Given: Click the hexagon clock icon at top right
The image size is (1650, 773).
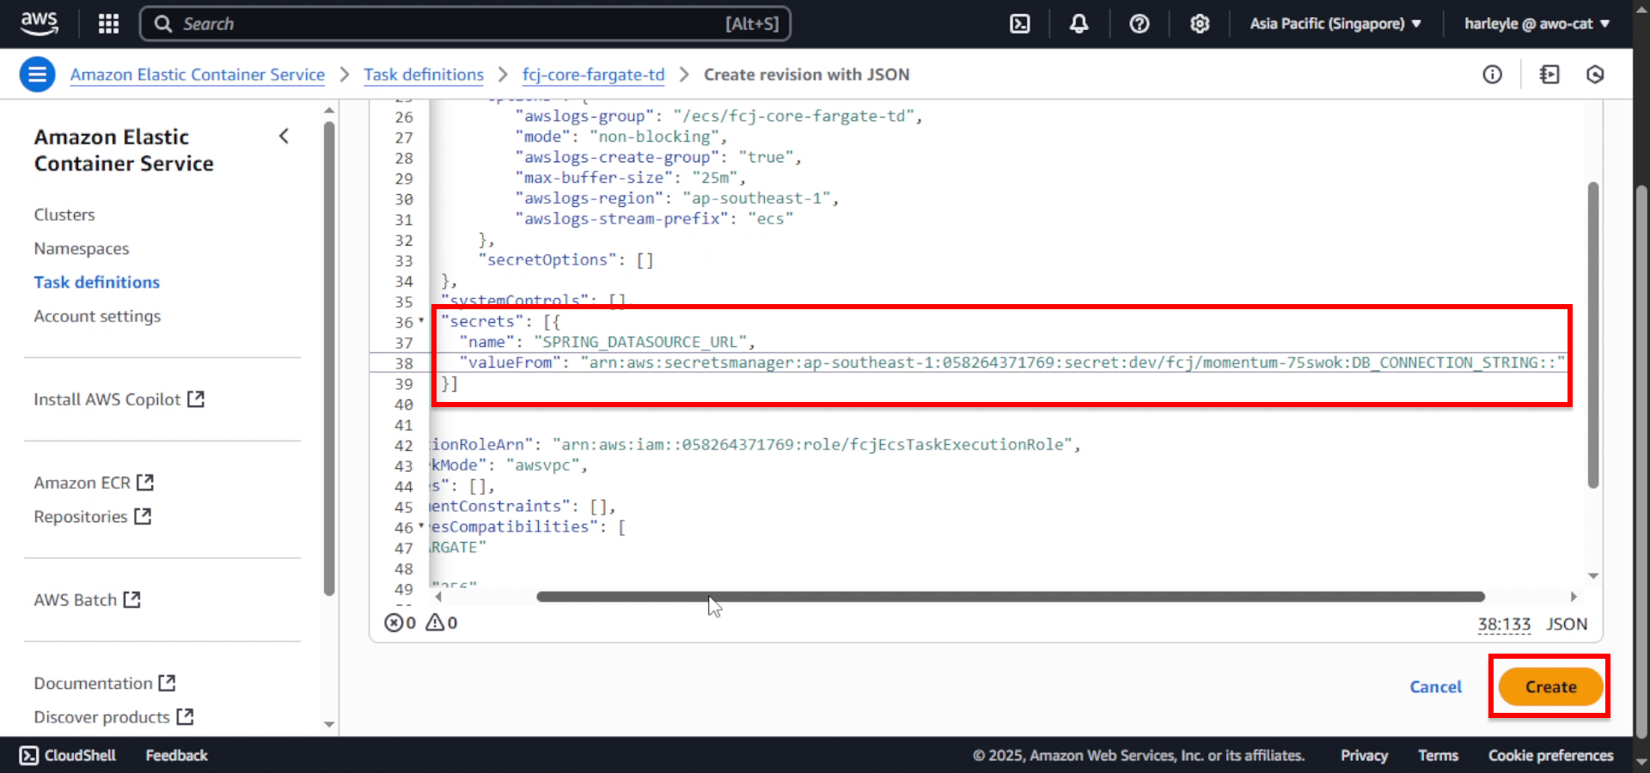Looking at the screenshot, I should point(1595,75).
